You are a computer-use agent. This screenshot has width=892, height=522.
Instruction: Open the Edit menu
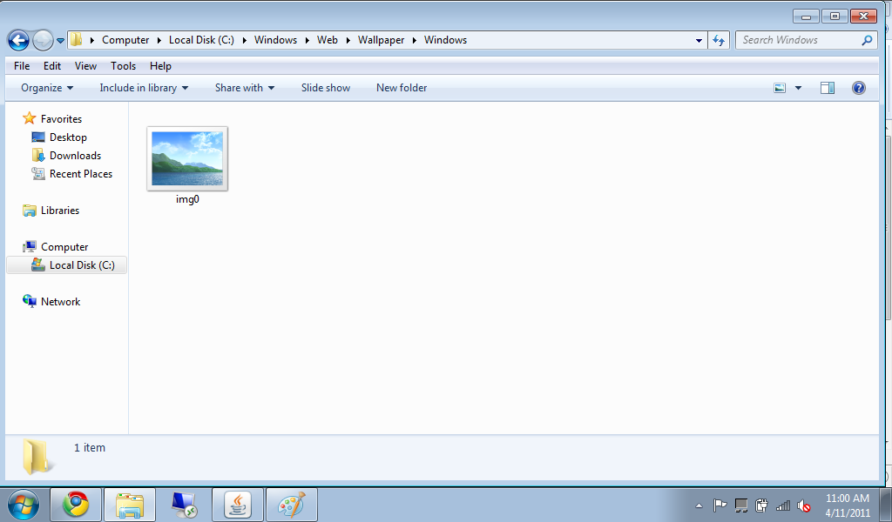pyautogui.click(x=51, y=66)
